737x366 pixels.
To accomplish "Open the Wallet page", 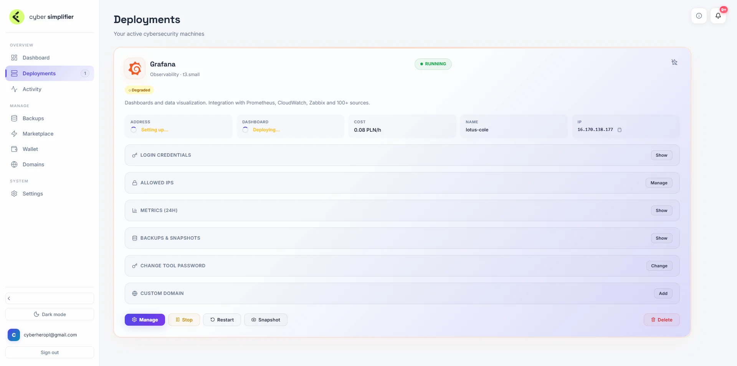I will tap(50, 149).
